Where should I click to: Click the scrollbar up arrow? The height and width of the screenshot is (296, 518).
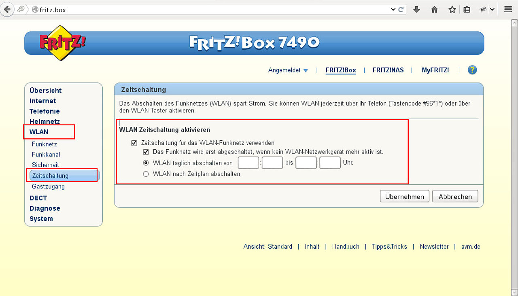pos(514,23)
